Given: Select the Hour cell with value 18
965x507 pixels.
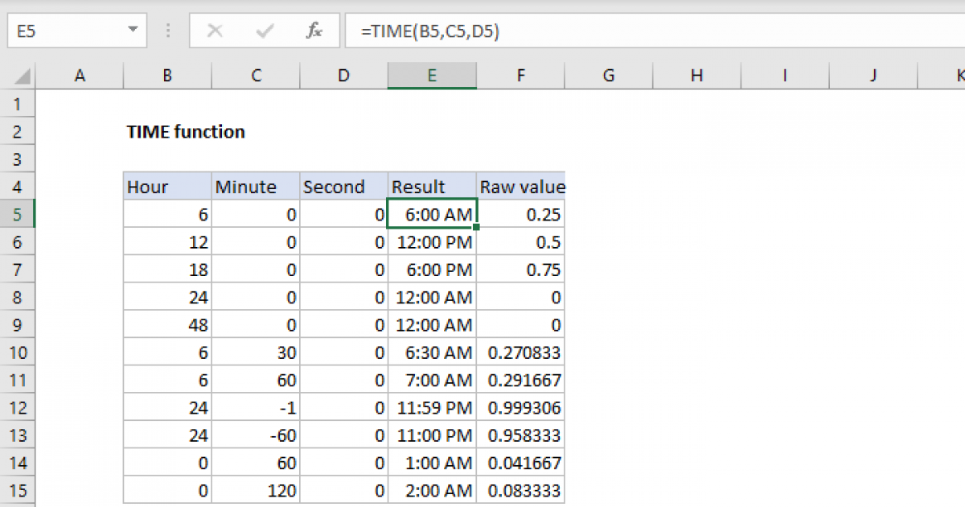Looking at the screenshot, I should point(167,270).
